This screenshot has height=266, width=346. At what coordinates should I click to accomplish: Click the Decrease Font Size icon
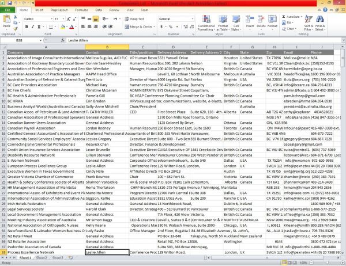click(74, 19)
